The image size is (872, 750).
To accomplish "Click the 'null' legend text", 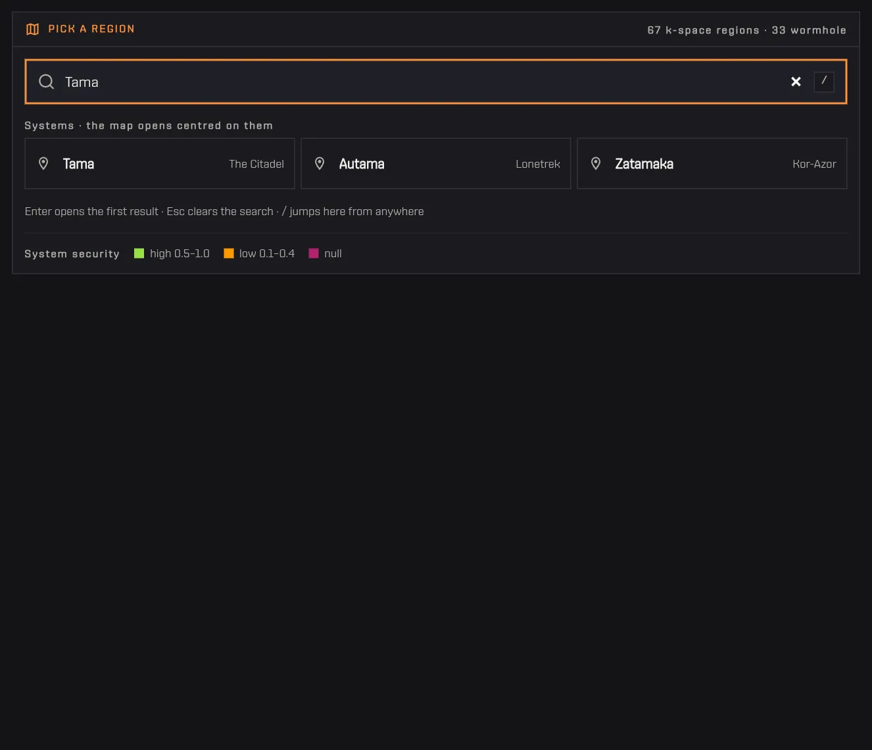I will tap(333, 253).
